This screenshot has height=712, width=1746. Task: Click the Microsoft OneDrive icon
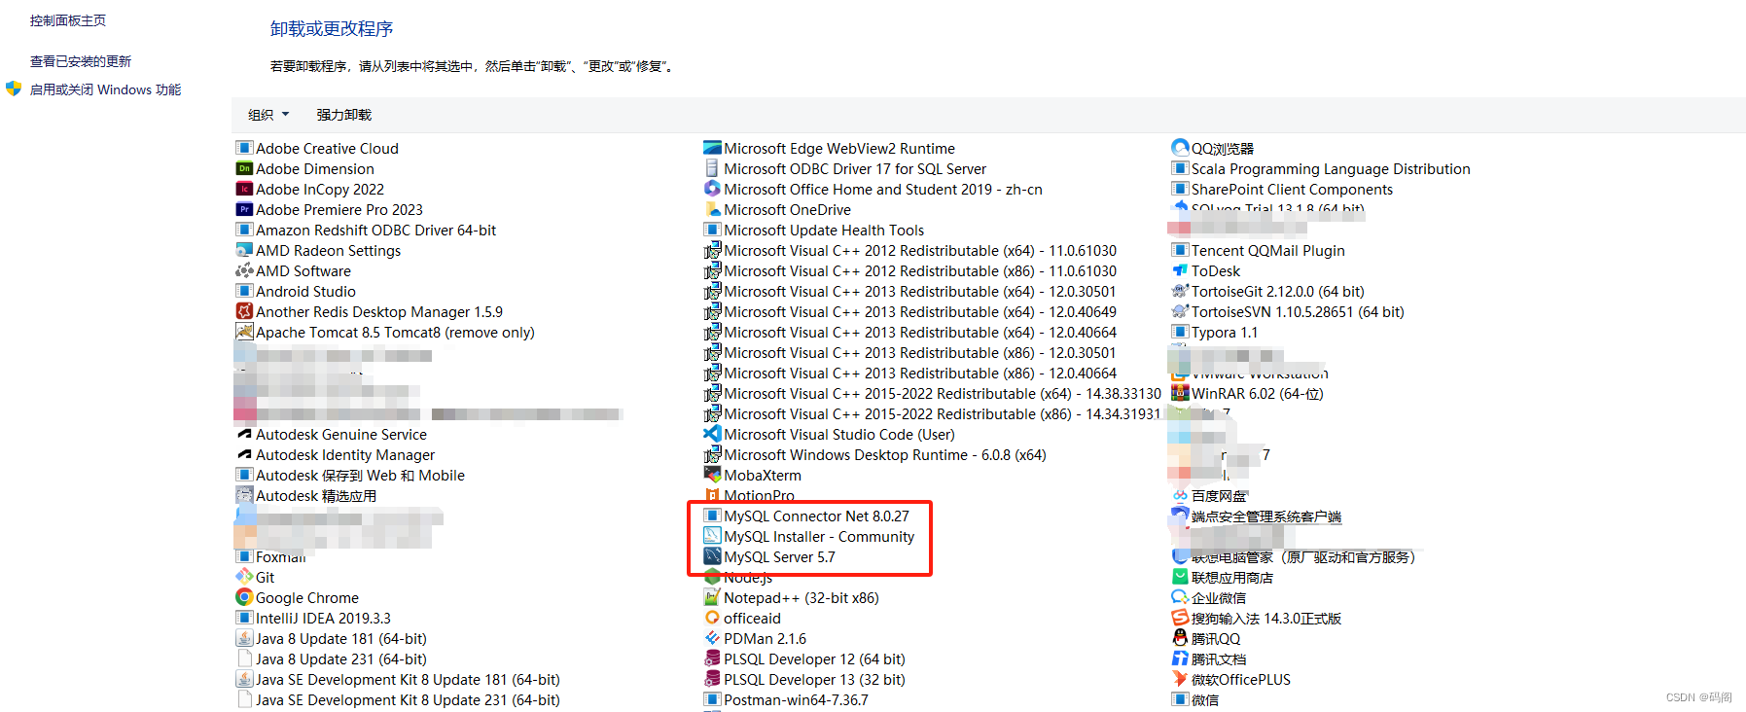[712, 209]
